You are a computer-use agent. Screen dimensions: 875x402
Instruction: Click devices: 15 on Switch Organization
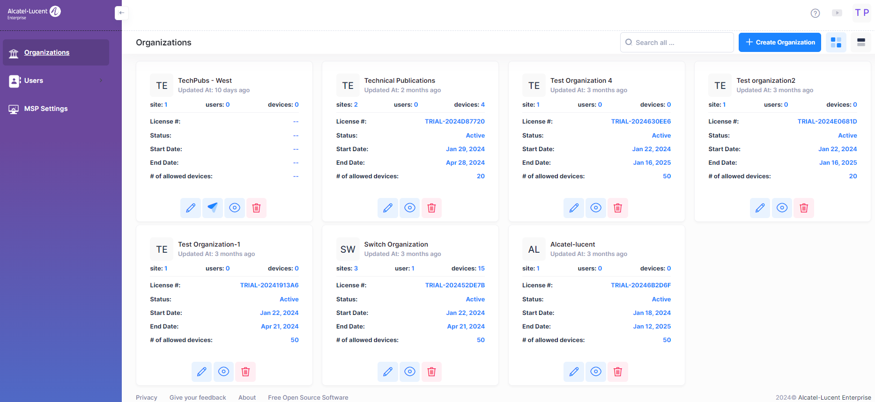pos(468,268)
